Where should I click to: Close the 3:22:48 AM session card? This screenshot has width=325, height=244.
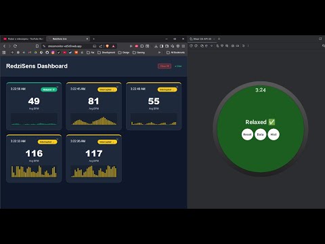[177, 87]
